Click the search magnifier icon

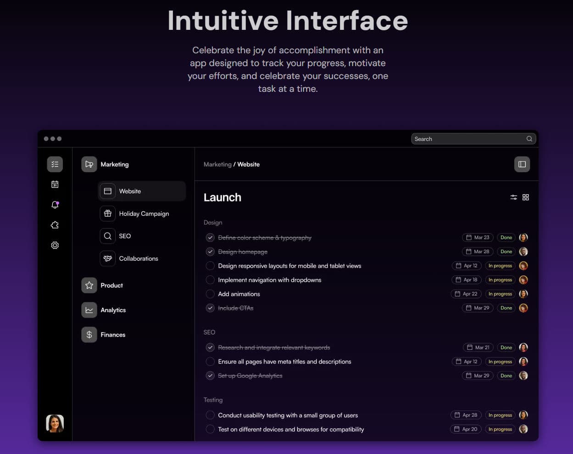coord(529,139)
